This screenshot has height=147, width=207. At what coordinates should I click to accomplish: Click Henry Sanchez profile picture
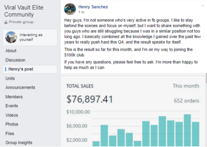pos(70,9)
